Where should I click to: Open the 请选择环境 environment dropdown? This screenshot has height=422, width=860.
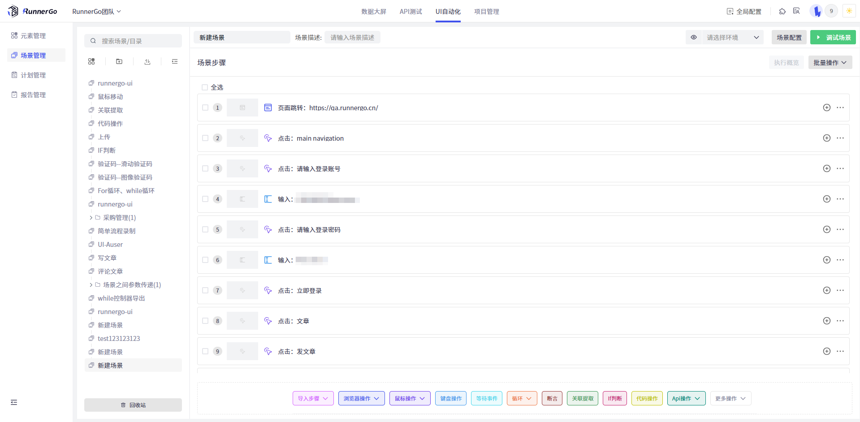[x=730, y=37]
